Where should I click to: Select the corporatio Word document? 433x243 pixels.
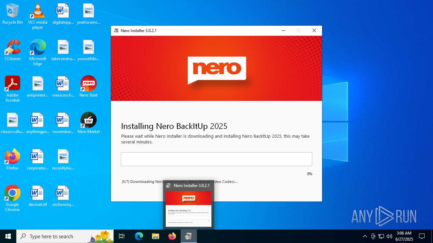coord(38,160)
